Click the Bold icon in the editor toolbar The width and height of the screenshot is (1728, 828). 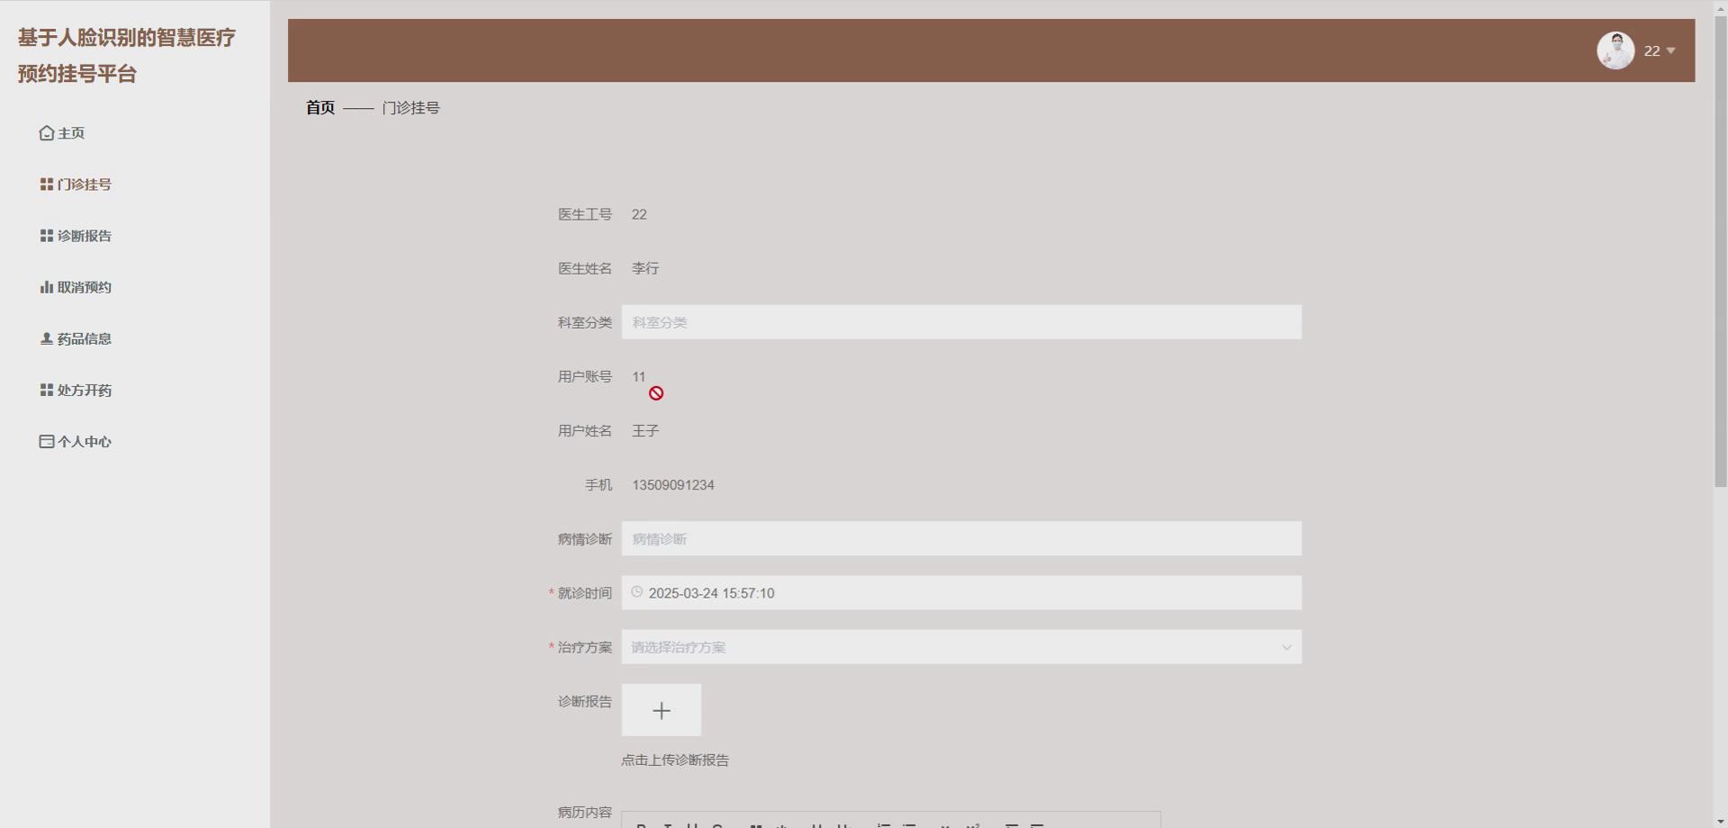click(642, 824)
